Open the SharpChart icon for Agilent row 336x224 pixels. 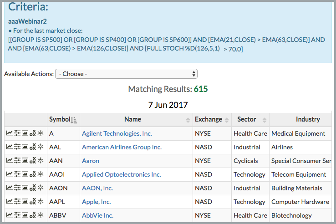pyautogui.click(x=9, y=133)
